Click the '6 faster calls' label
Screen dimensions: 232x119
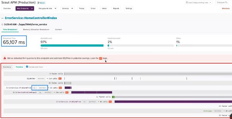(56, 74)
